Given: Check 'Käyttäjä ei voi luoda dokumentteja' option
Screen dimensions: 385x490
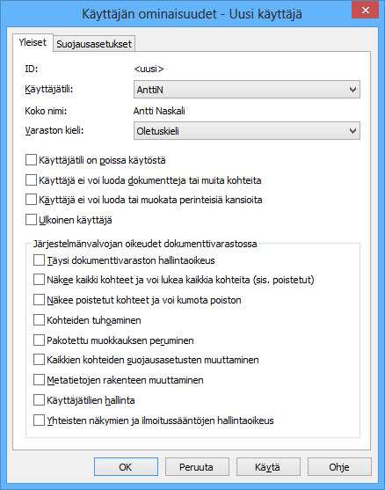Looking at the screenshot, I should [31, 180].
